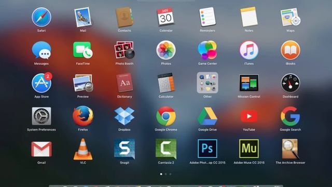Open the Dashboard app
Viewport: 332px width, 187px height.
pos(290,83)
